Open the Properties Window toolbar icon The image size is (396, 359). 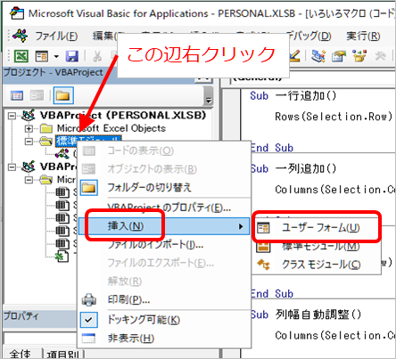click(339, 56)
